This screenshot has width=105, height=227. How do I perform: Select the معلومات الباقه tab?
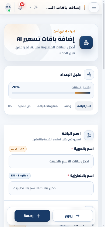tap(47, 106)
